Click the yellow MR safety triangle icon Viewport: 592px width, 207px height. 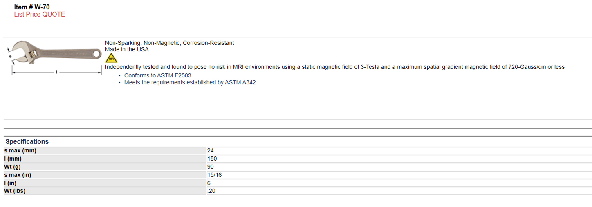click(111, 58)
